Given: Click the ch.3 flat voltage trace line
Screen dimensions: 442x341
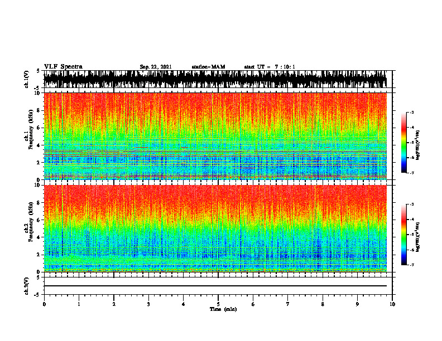Looking at the screenshot, I should point(215,286).
